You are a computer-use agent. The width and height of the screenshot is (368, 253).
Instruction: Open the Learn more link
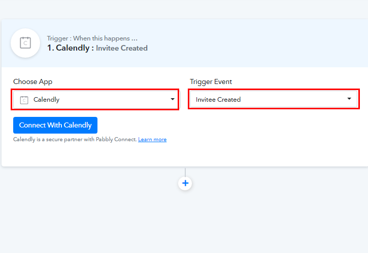[152, 140]
